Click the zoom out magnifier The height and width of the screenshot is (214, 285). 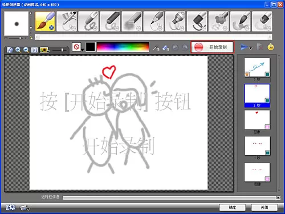[26, 50]
